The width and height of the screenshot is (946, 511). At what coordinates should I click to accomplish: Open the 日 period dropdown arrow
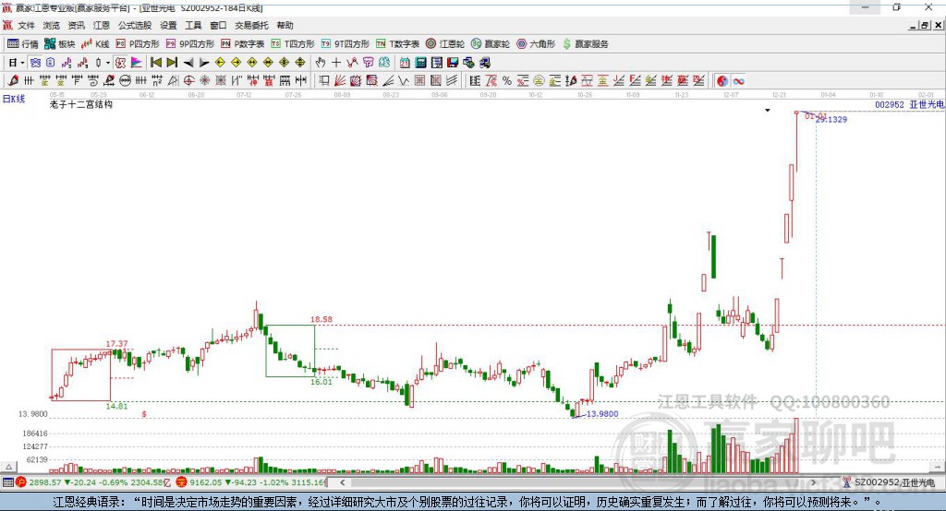click(22, 63)
